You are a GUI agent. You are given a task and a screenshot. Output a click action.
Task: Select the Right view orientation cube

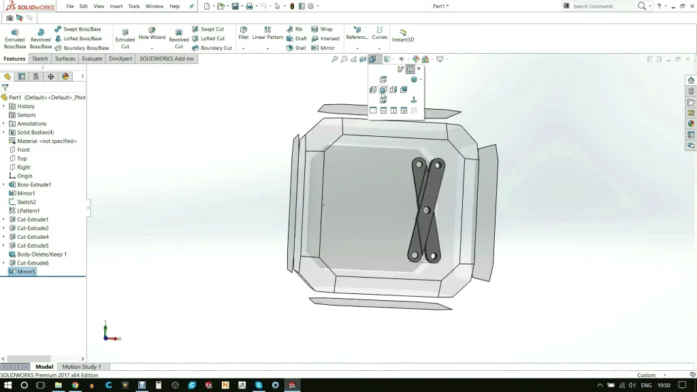pyautogui.click(x=393, y=90)
